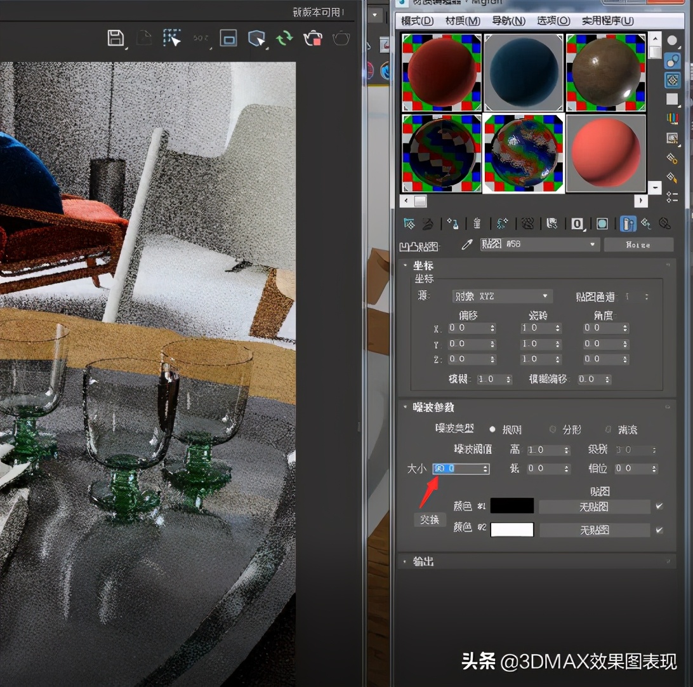
Task: Click the black 颜色 #1 color swatch
Action: point(511,505)
